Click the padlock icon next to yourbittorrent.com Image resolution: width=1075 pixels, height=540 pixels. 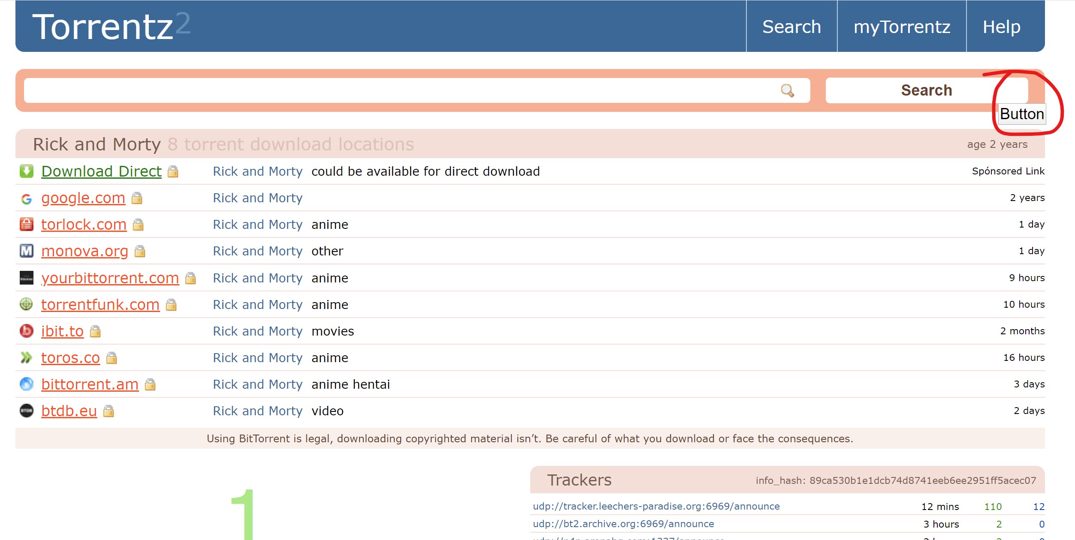click(x=190, y=279)
